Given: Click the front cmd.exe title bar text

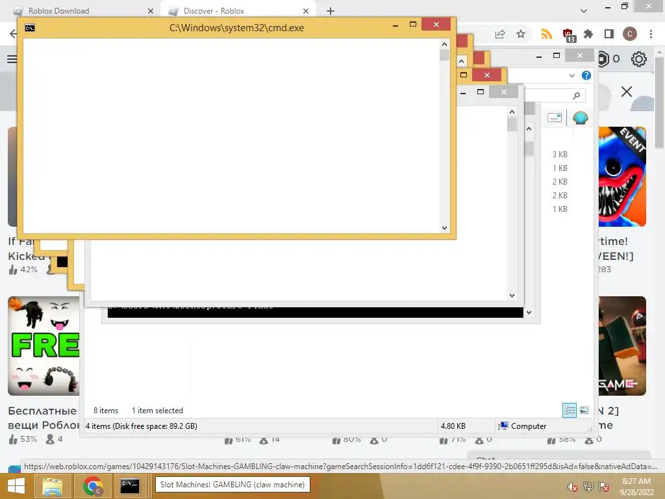Looking at the screenshot, I should [x=236, y=28].
